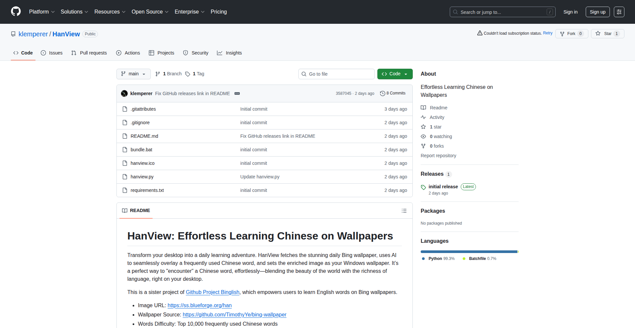This screenshot has width=635, height=328.
Task: Open the TimothyYe bing-wallpaper link
Action: click(x=234, y=315)
